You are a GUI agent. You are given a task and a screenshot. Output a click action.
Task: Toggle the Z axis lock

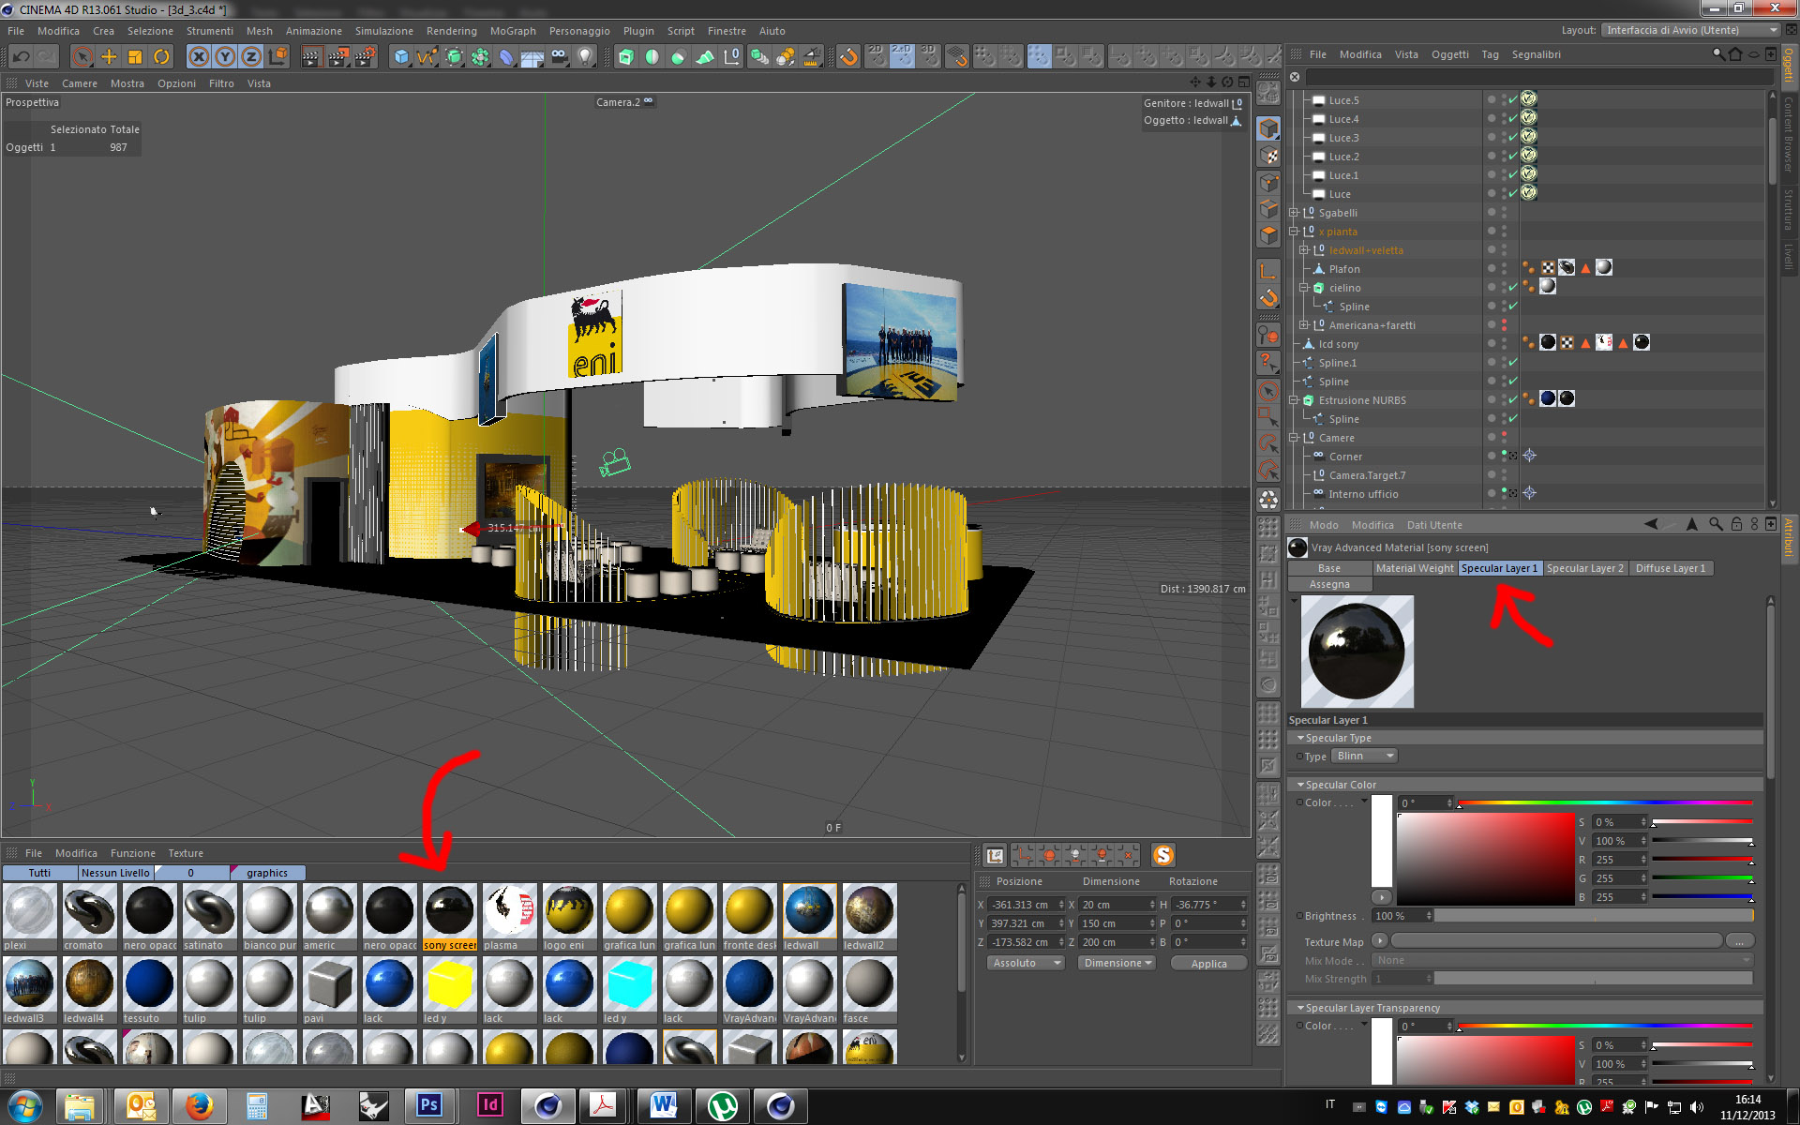[x=250, y=57]
